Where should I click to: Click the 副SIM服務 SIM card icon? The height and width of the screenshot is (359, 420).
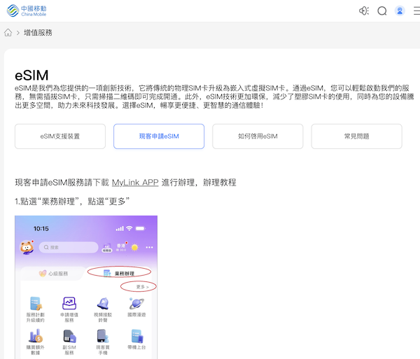pos(69,337)
